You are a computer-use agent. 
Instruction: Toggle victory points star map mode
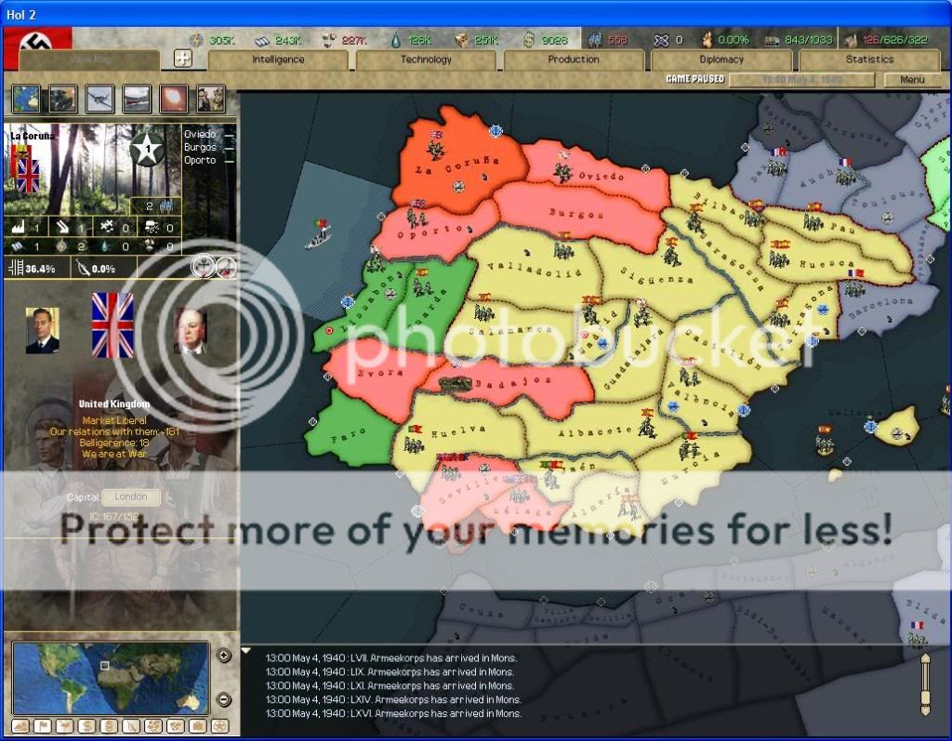click(x=219, y=726)
